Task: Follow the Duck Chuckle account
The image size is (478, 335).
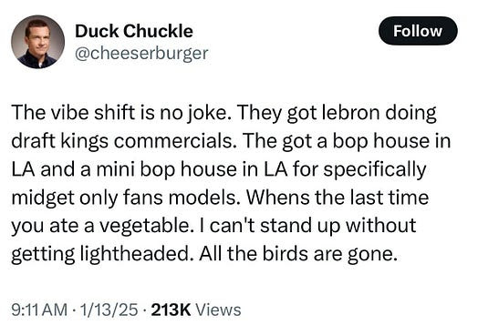Action: (x=418, y=31)
